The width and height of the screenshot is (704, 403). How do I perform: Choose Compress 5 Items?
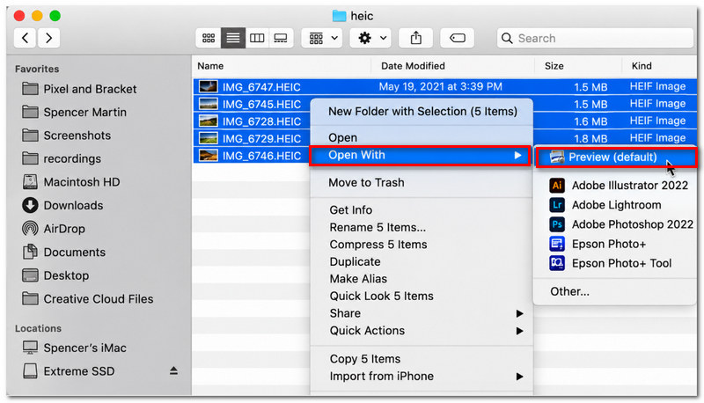click(378, 245)
